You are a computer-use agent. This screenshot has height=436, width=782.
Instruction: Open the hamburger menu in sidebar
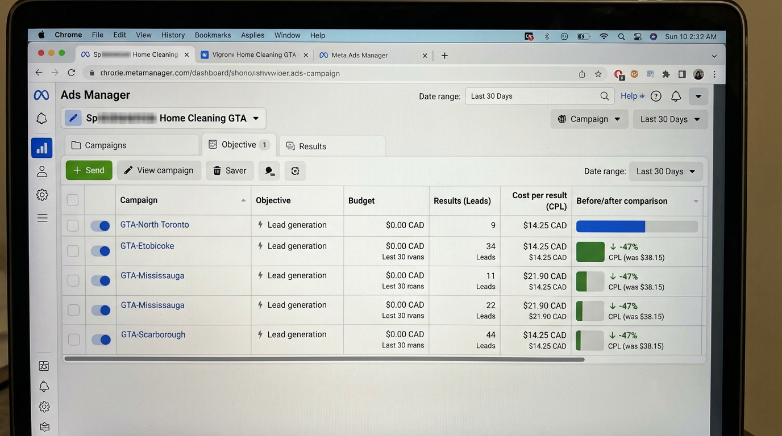coord(42,218)
